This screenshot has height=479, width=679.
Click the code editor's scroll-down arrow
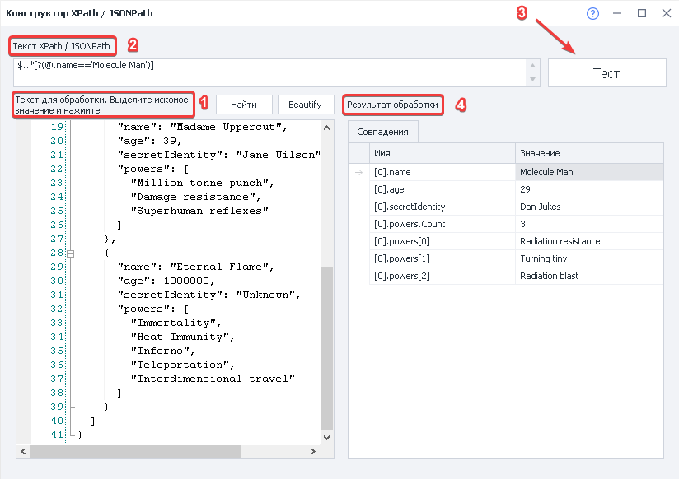(x=327, y=438)
